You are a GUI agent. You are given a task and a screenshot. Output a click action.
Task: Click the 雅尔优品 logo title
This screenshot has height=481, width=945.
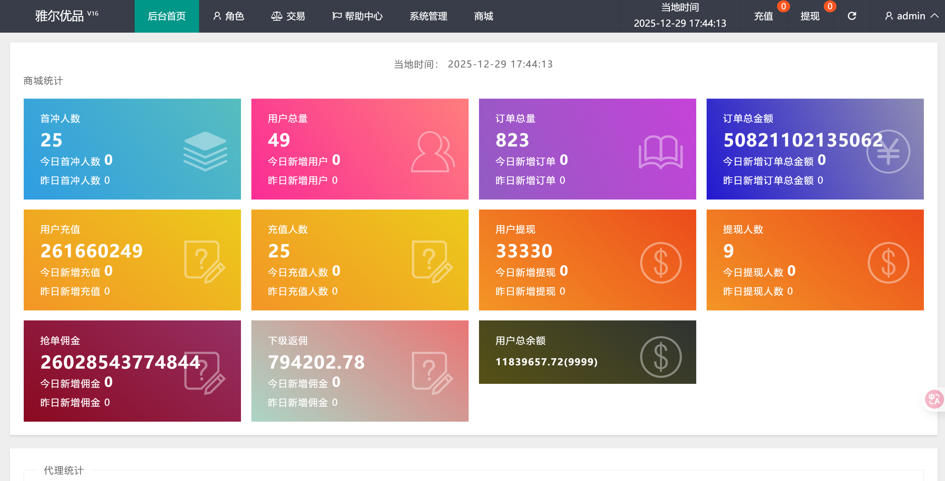(60, 16)
